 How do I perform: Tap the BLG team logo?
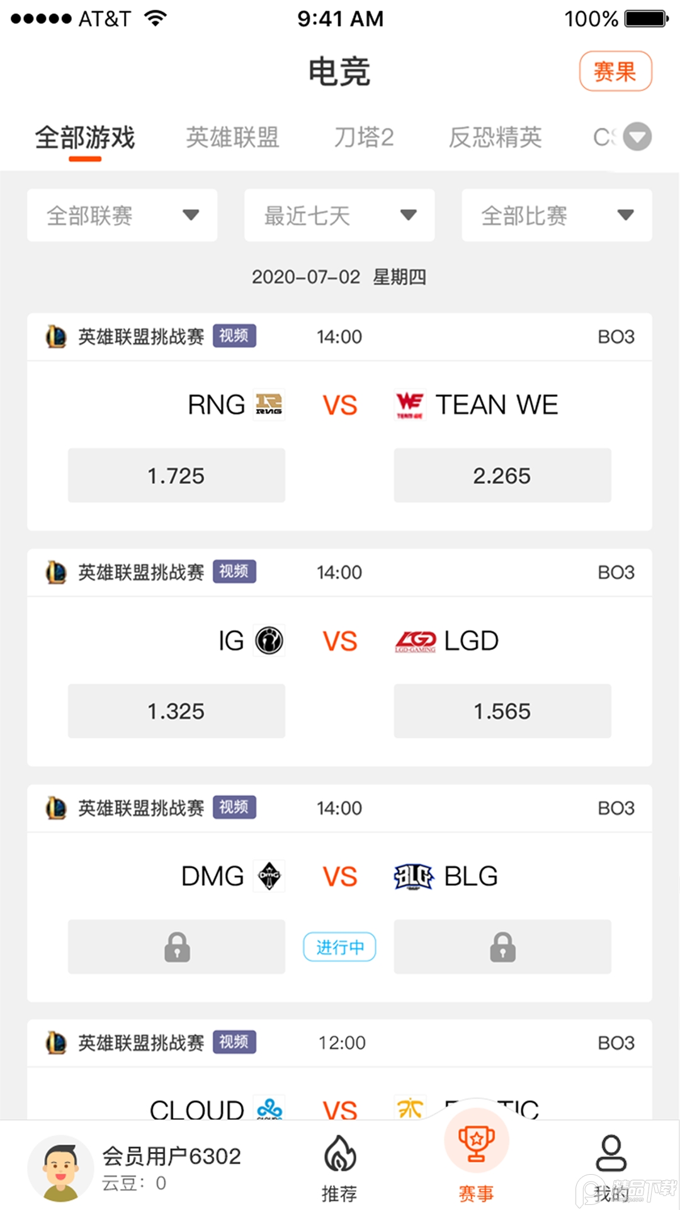(414, 876)
